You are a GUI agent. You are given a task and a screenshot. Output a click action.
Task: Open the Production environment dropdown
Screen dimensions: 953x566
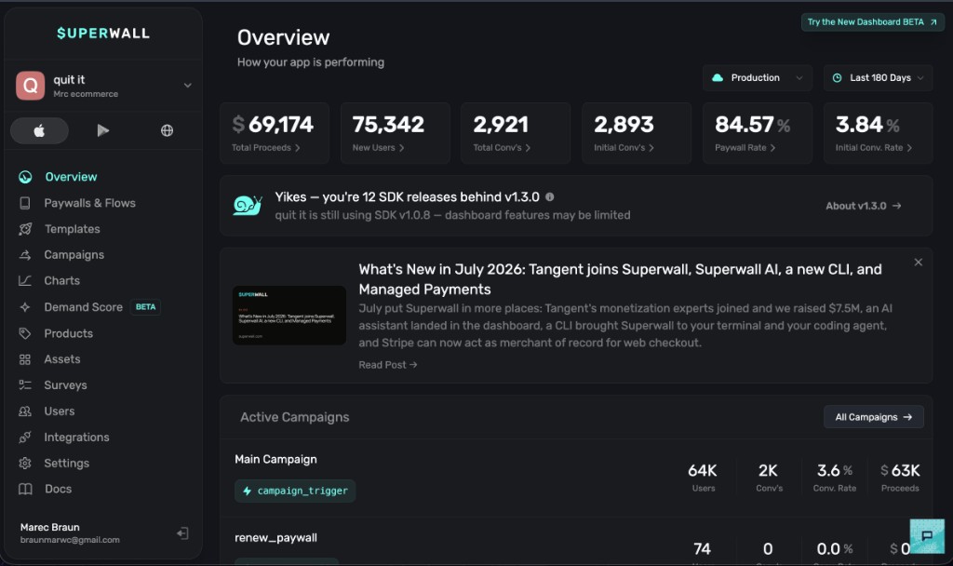coord(758,78)
